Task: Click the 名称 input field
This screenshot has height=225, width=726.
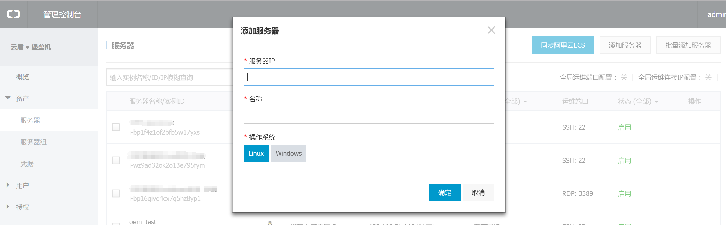Action: click(x=369, y=115)
